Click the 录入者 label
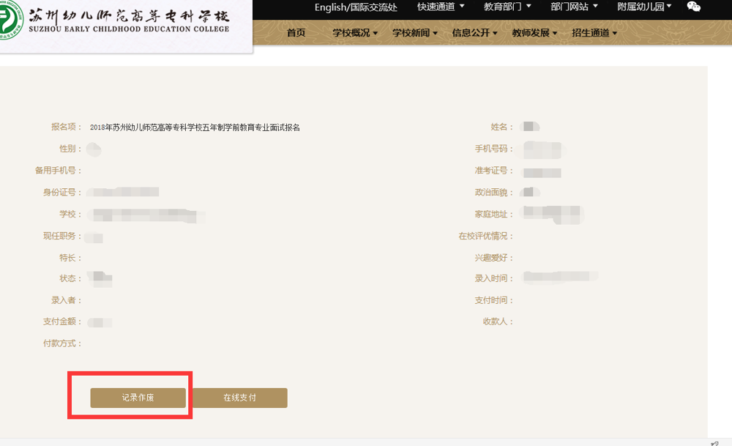732x446 pixels. point(67,300)
